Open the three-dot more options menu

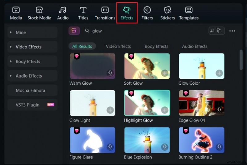[232, 31]
